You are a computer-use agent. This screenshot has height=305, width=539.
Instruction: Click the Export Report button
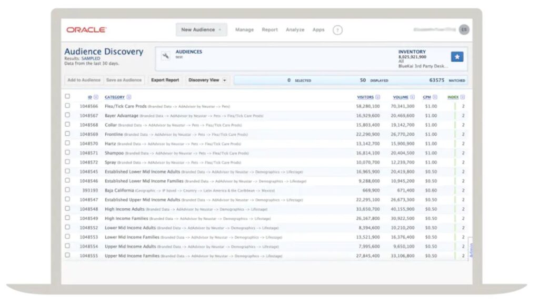coord(165,80)
